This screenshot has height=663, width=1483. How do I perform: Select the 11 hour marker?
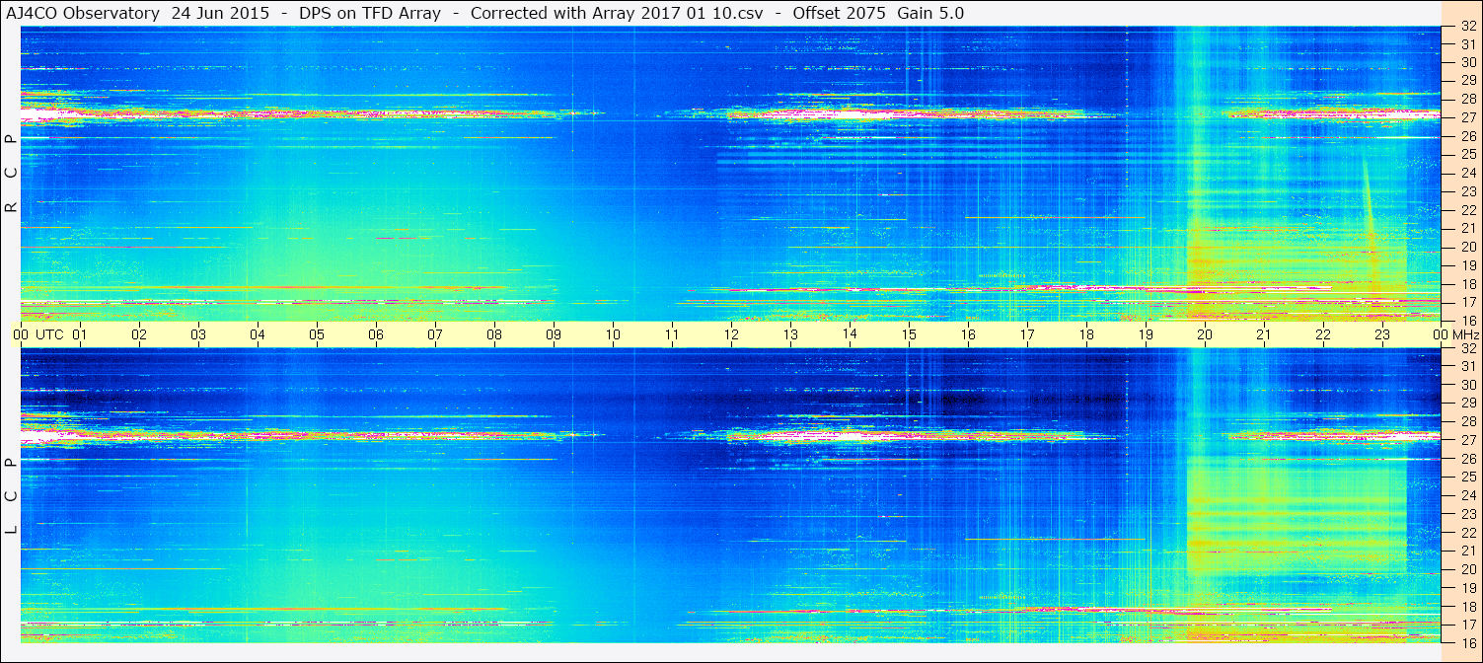coord(672,334)
